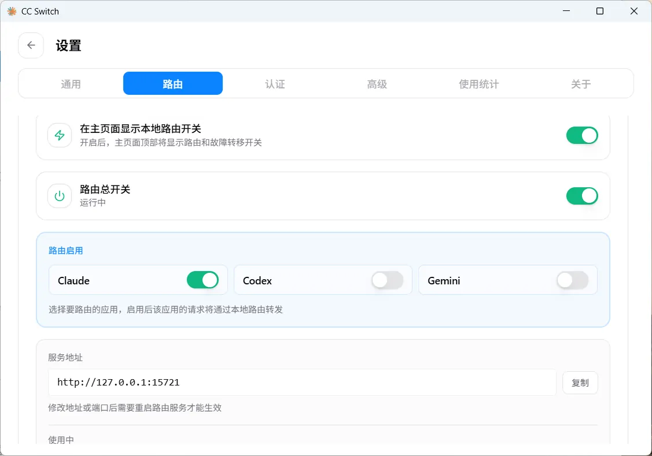Enable routing for Gemini
The height and width of the screenshot is (456, 652).
pyautogui.click(x=572, y=280)
